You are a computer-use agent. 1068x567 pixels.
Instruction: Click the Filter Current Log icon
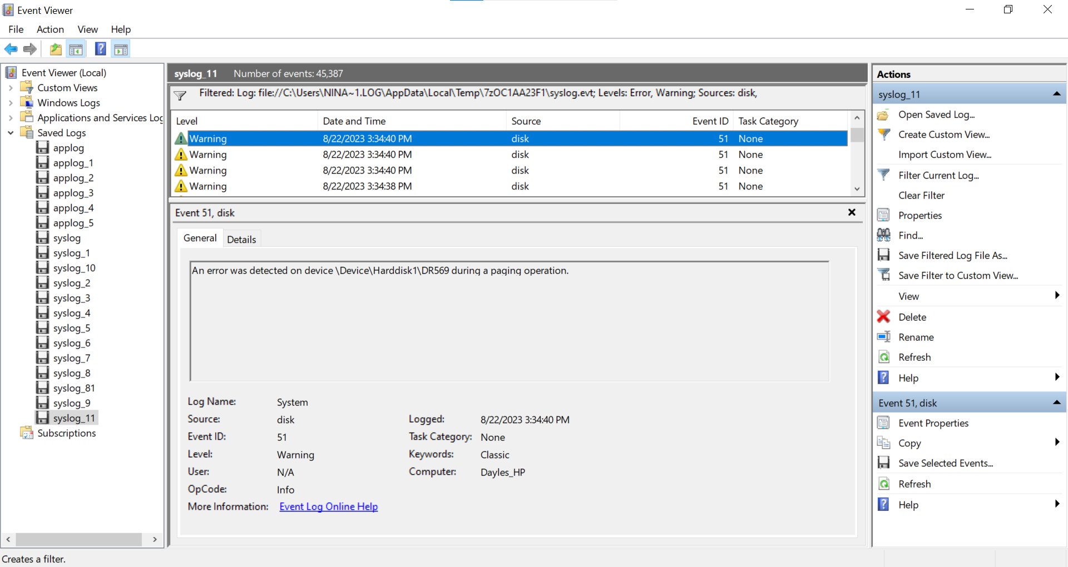tap(884, 175)
